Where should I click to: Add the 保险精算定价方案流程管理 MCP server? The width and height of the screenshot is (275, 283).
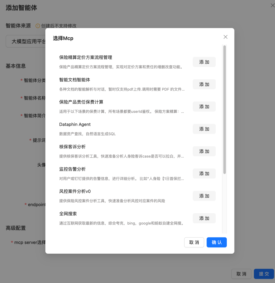coord(204,62)
